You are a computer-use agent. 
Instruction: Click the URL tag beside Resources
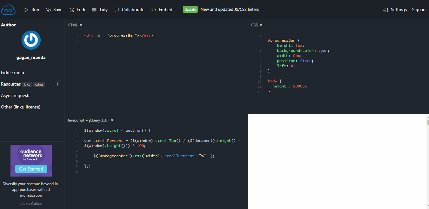27,84
